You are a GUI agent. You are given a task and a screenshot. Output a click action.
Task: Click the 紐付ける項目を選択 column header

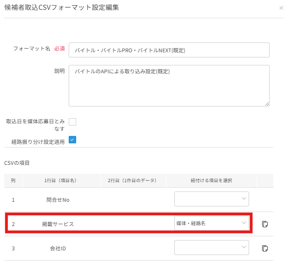coord(211,180)
